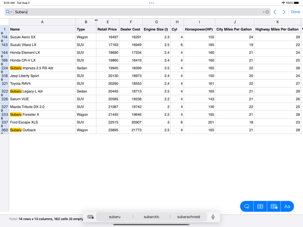Image resolution: width=303 pixels, height=227 pixels.
Task: Select column B header
Action: coord(86,22)
